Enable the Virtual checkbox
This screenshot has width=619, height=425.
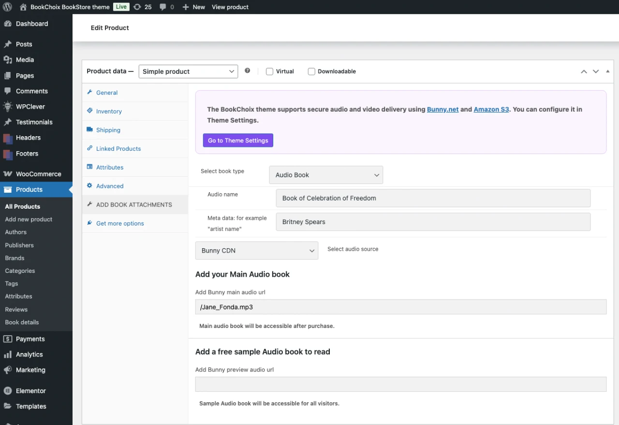point(269,71)
